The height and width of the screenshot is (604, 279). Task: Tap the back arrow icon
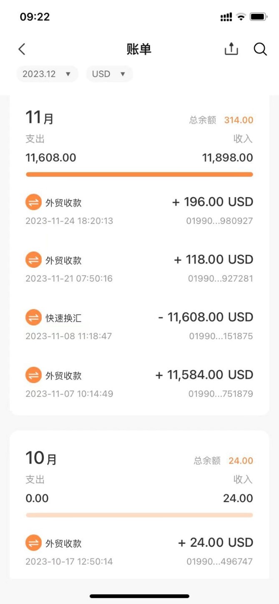click(22, 49)
